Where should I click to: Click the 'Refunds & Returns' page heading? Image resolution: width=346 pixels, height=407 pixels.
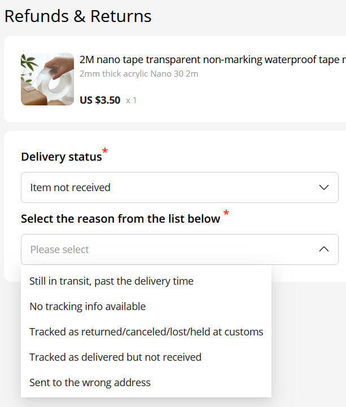78,16
